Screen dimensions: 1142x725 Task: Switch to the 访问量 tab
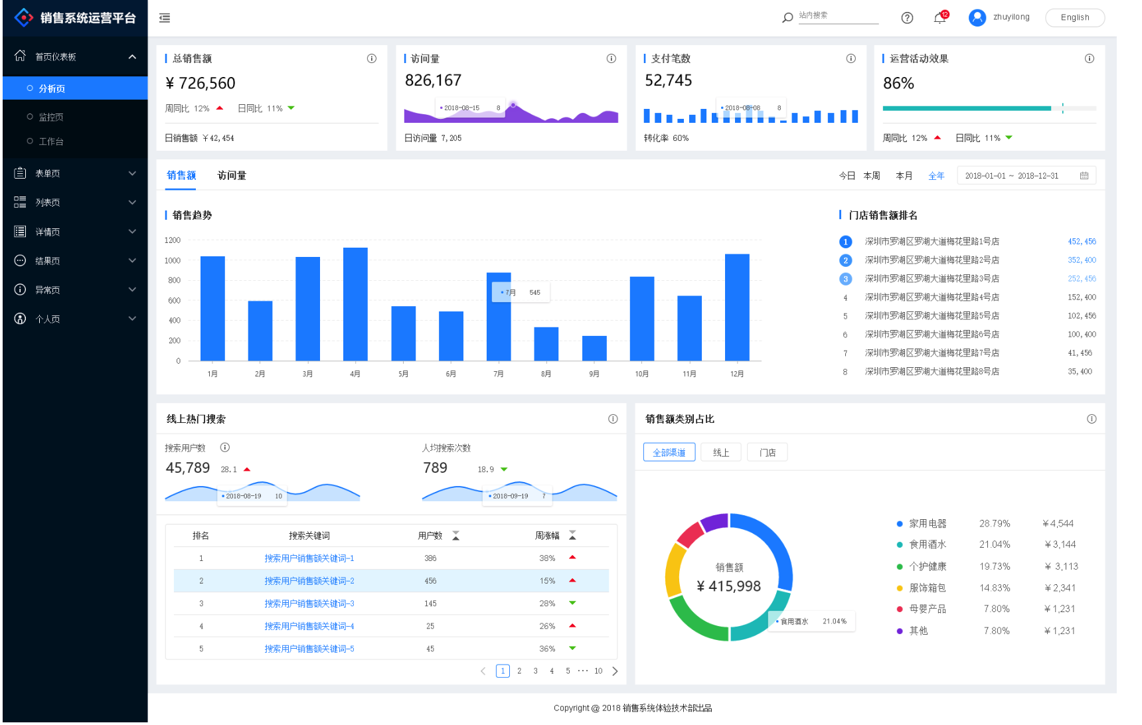tap(232, 175)
